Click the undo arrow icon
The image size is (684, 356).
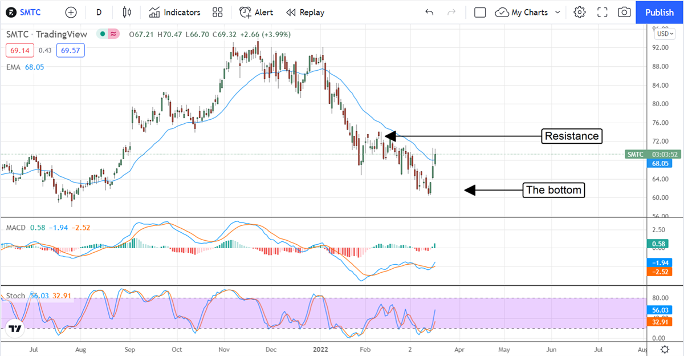tap(429, 12)
